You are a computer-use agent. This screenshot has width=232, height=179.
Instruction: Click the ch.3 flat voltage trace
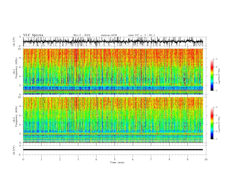coord(113,150)
